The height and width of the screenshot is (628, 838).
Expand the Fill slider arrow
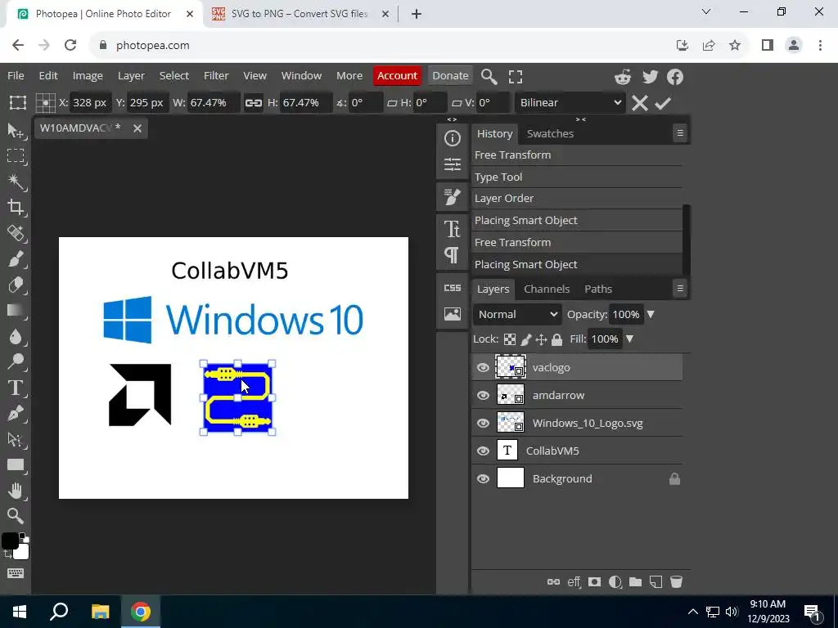point(629,339)
